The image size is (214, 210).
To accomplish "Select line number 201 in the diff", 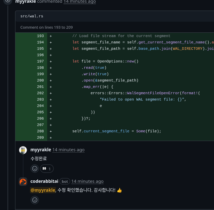I will 41,87.
